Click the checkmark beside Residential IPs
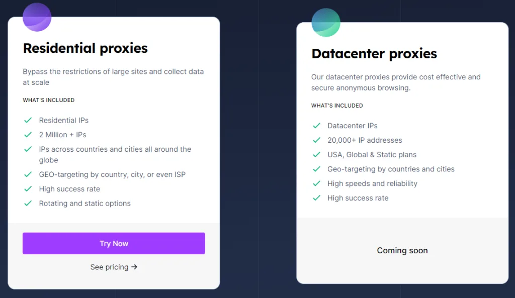515x298 pixels. (x=28, y=121)
